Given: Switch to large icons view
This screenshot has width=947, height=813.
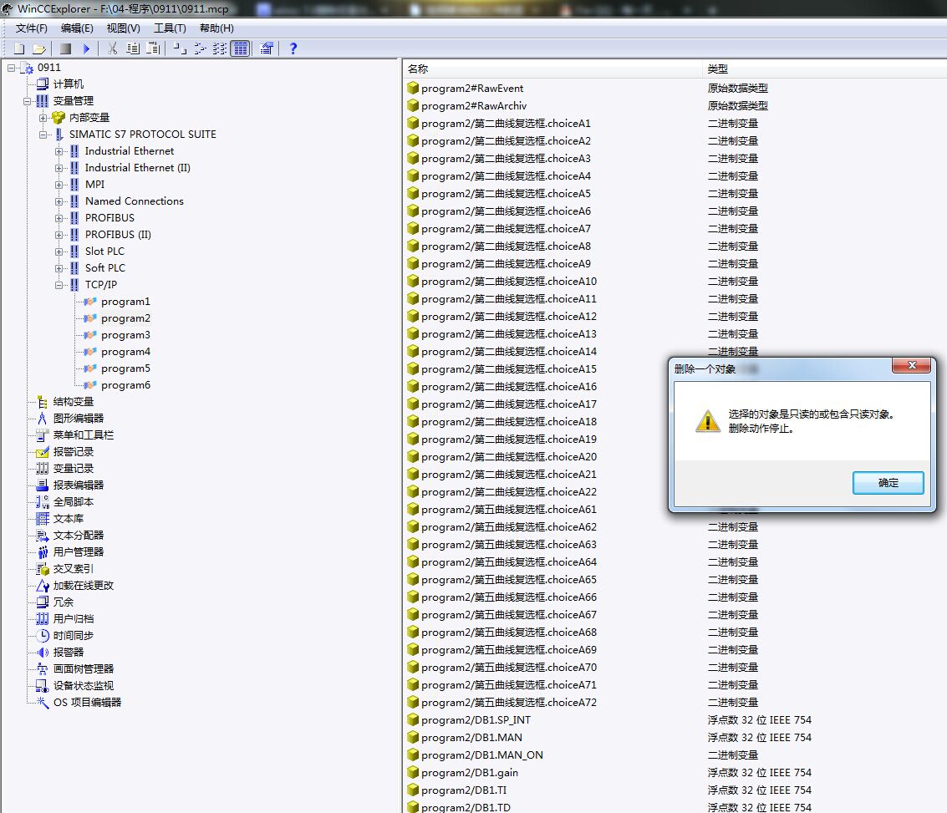Looking at the screenshot, I should pos(180,49).
